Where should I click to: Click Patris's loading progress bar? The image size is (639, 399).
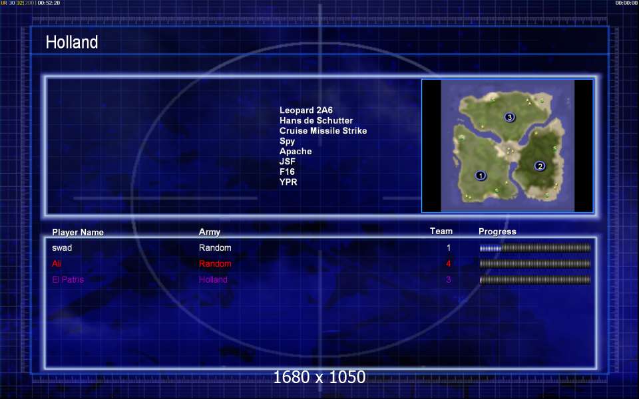pyautogui.click(x=535, y=280)
